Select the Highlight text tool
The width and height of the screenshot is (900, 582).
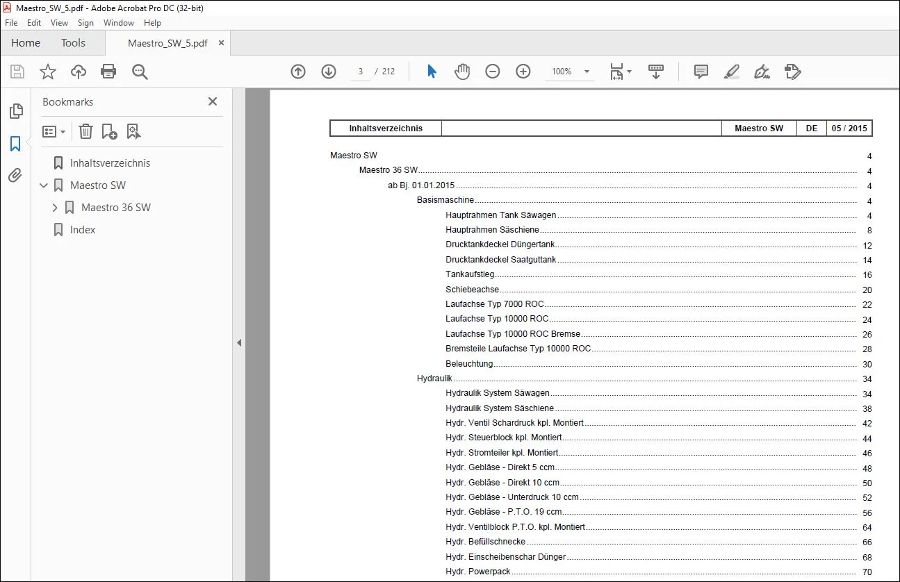pyautogui.click(x=731, y=72)
